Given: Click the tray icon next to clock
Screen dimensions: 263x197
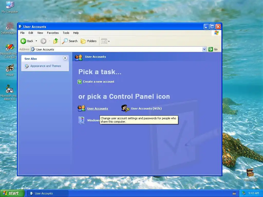Looking at the screenshot, I should coord(244,193).
